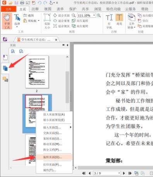The image size is (153, 177).
Task: Select the Highlight (高亮) tool
Action: coord(119,19)
